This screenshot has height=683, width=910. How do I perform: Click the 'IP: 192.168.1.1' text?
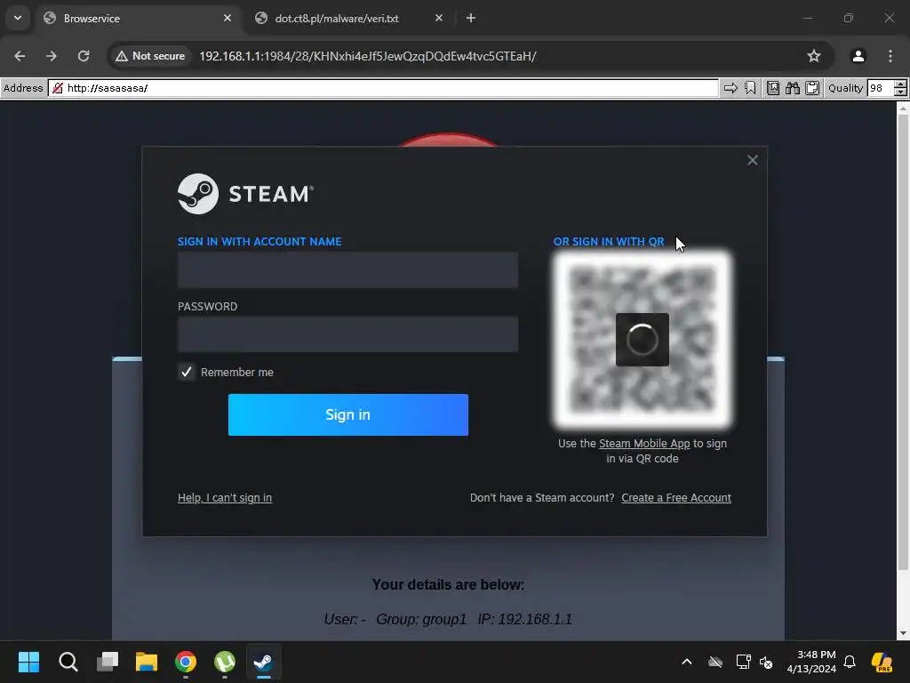525,619
